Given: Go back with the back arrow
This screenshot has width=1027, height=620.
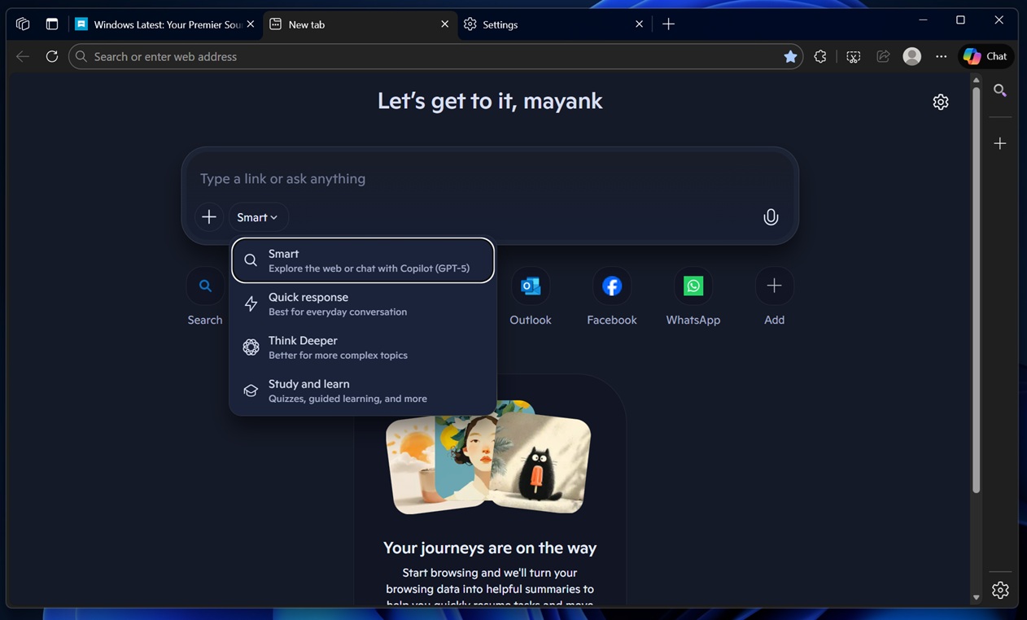Looking at the screenshot, I should pyautogui.click(x=23, y=56).
